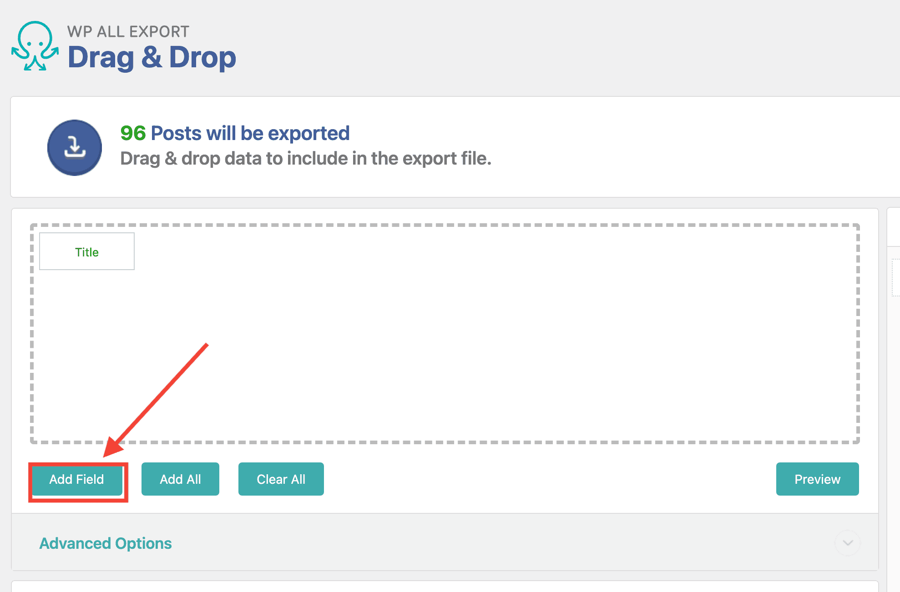Screen dimensions: 900x592
Task: Click the panel below Advanced Options
Action: [x=445, y=587]
